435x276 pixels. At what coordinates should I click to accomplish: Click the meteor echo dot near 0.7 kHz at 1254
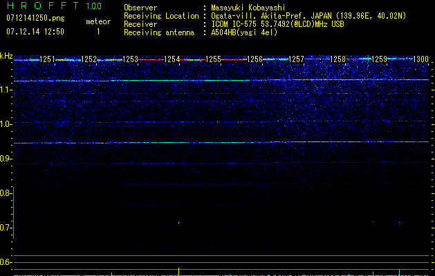[178, 223]
